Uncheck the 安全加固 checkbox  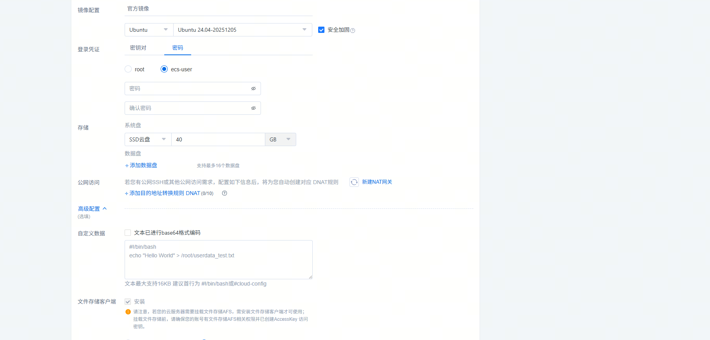(321, 30)
